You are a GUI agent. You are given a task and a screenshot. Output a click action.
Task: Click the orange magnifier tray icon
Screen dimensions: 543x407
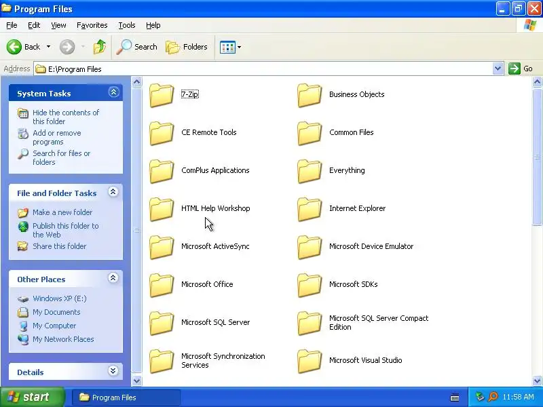[493, 397]
